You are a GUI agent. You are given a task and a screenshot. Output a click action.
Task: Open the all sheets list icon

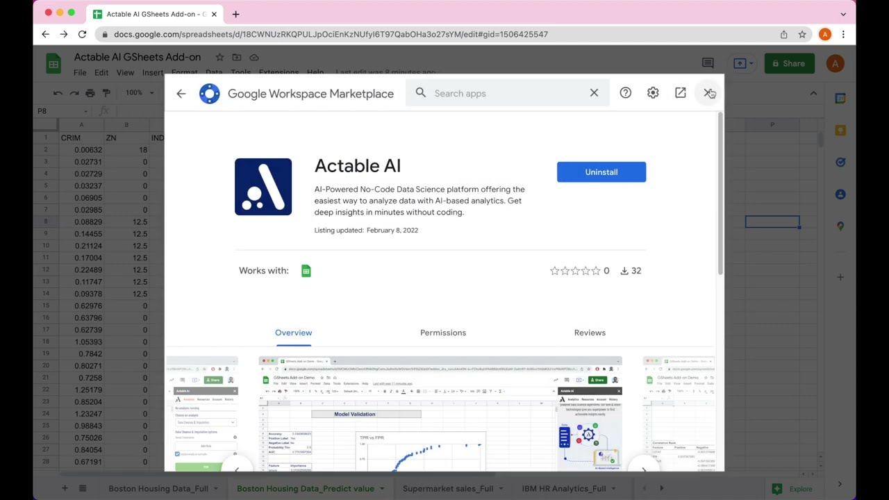coord(83,488)
